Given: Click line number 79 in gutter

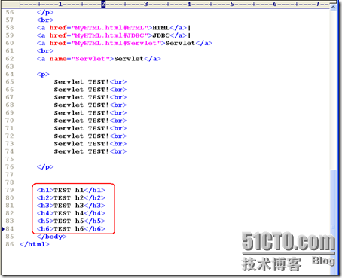Looking at the screenshot, I should (x=10, y=190).
